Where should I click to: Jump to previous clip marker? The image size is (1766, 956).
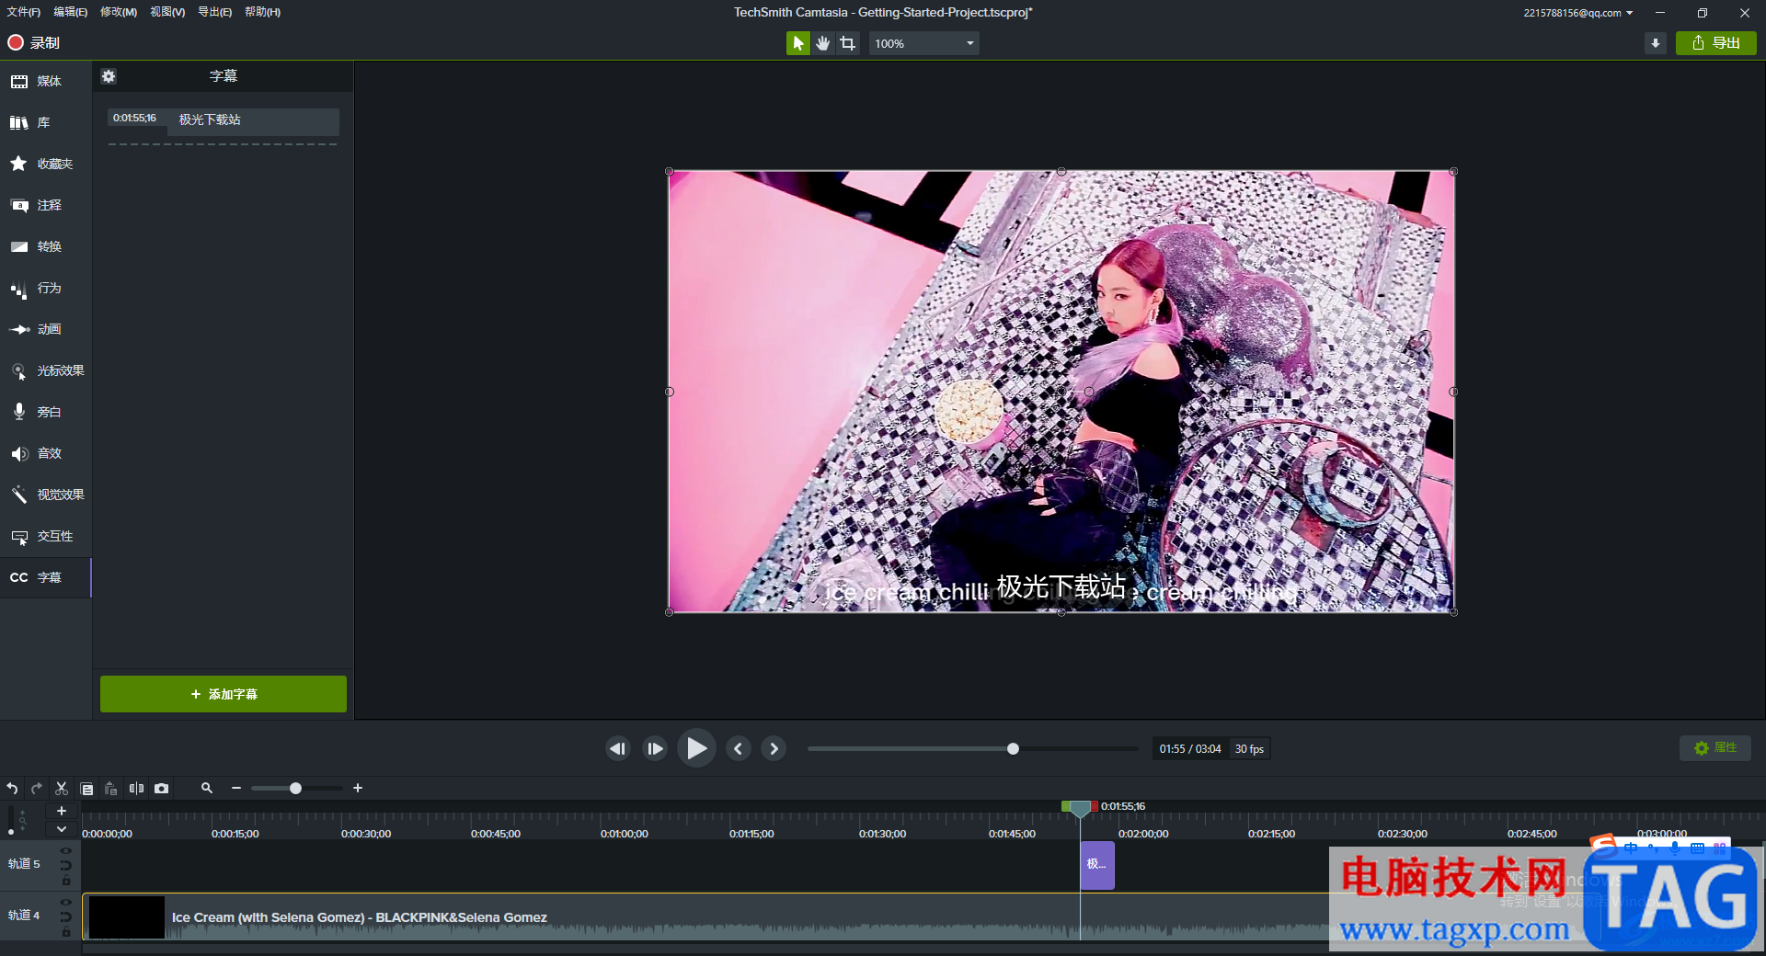click(x=739, y=749)
